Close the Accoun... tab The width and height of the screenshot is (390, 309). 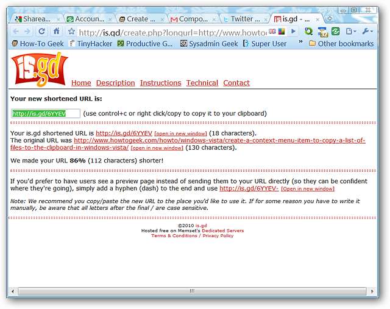[110, 19]
